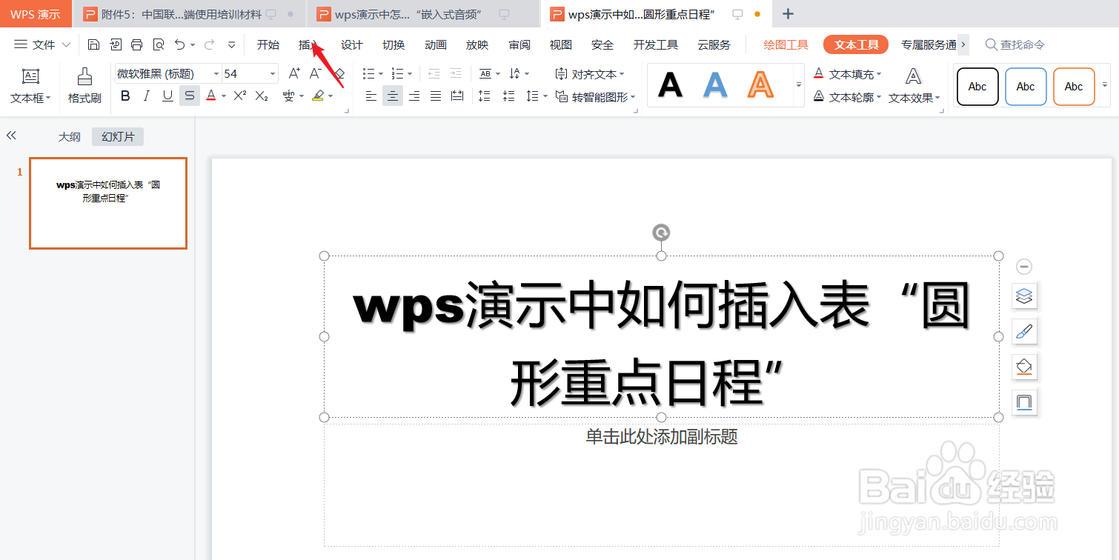Decrease indent level icon
This screenshot has height=560, width=1119.
tap(434, 73)
